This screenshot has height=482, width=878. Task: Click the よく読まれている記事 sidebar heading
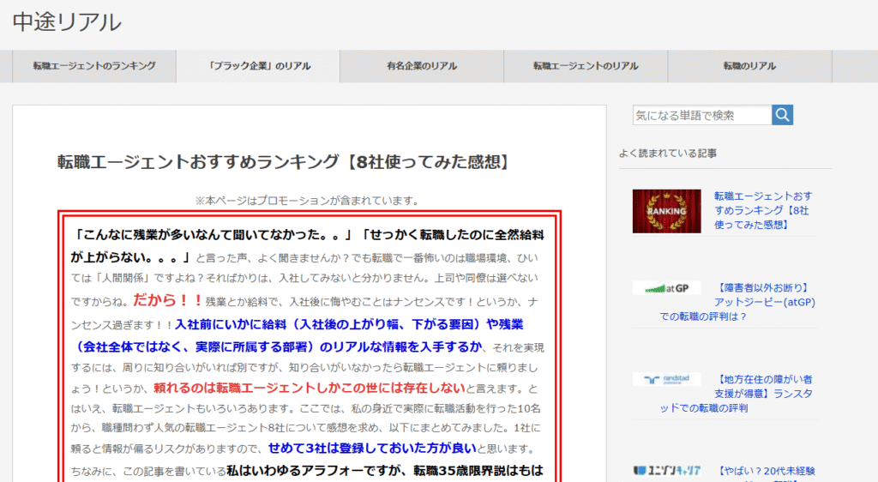(x=668, y=154)
